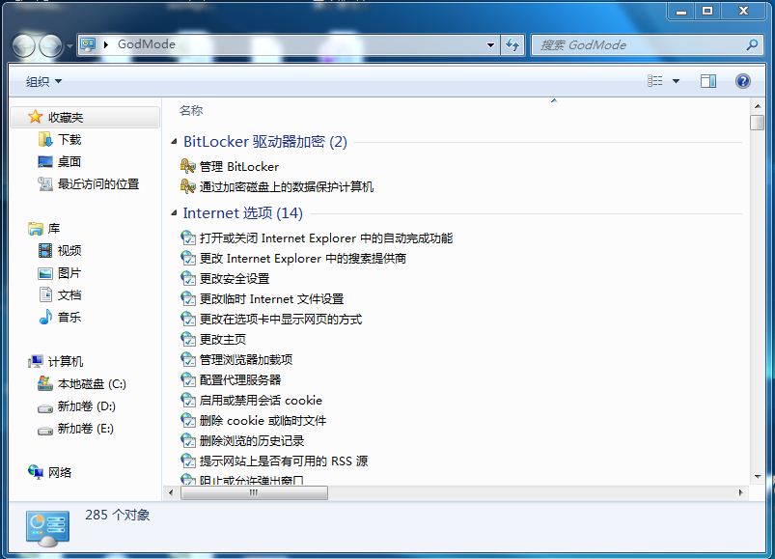This screenshot has width=775, height=559.
Task: Click the 本地磁盘 (C:) drive icon
Action: point(45,383)
